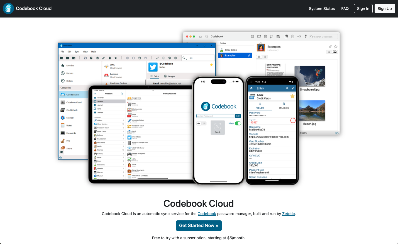Toggle the password reveal eye in Windows toolbar
This screenshot has height=244, width=398.
coord(175,58)
